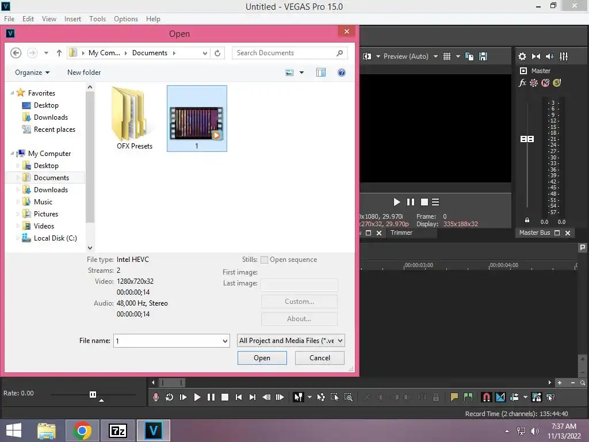The image size is (589, 442).
Task: Click the Master volume fader handle
Action: tap(527, 139)
